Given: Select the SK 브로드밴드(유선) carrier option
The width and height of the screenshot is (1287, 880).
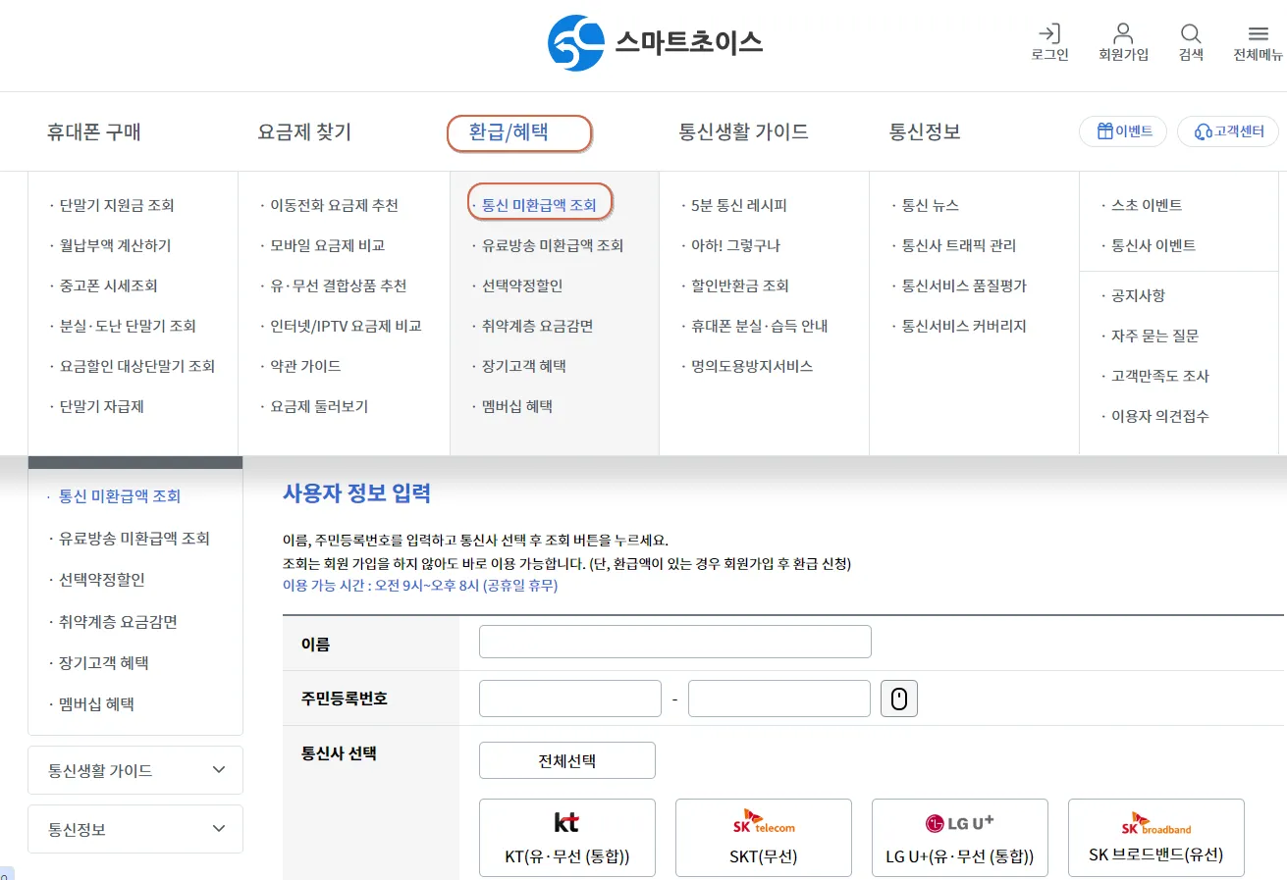Looking at the screenshot, I should (1155, 837).
